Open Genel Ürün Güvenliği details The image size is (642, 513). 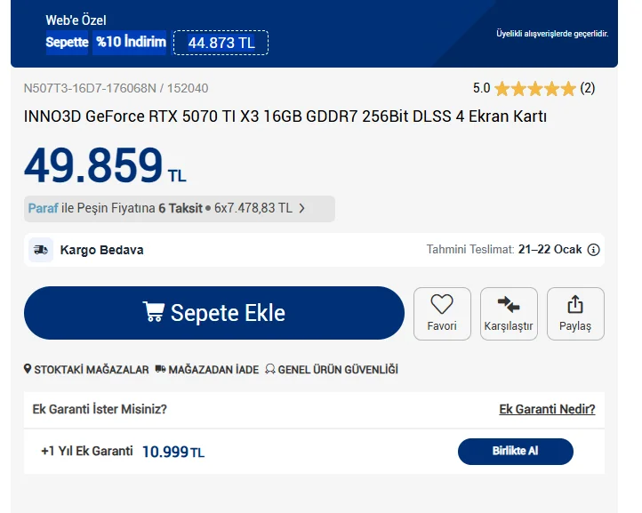[338, 369]
